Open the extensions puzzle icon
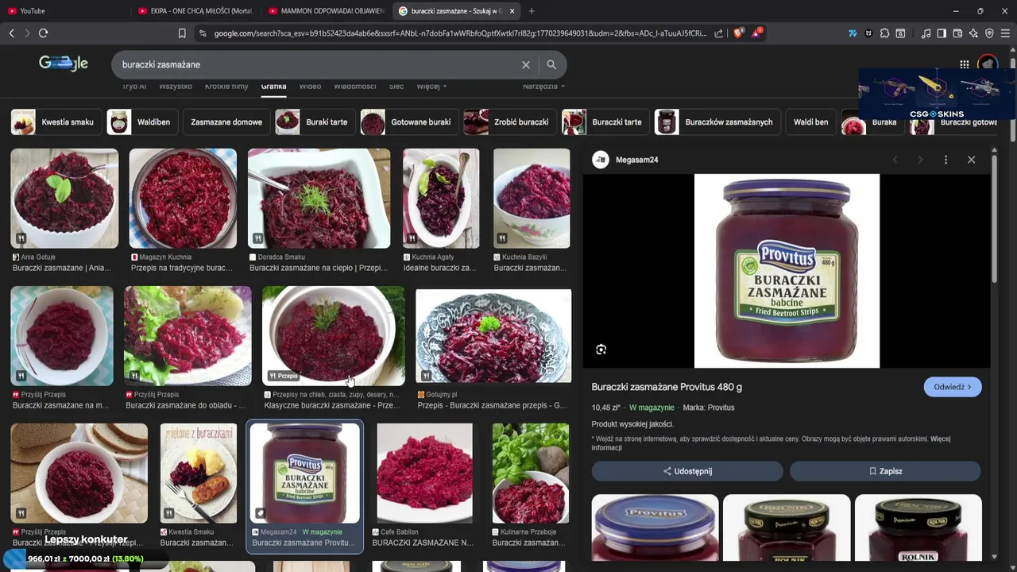The height and width of the screenshot is (572, 1017). (885, 33)
